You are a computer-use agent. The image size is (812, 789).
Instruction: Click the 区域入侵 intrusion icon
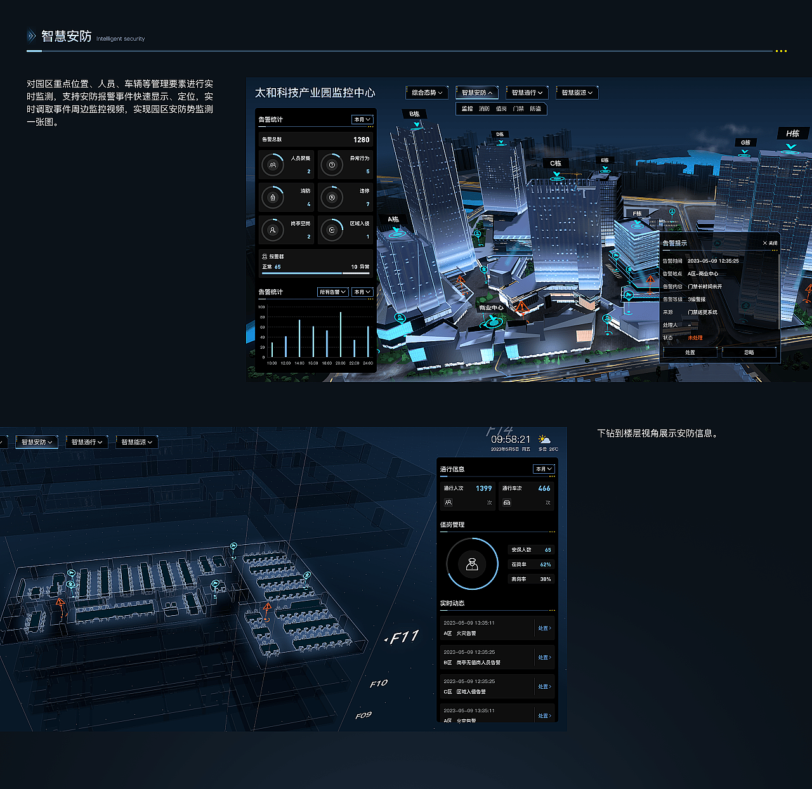point(332,230)
